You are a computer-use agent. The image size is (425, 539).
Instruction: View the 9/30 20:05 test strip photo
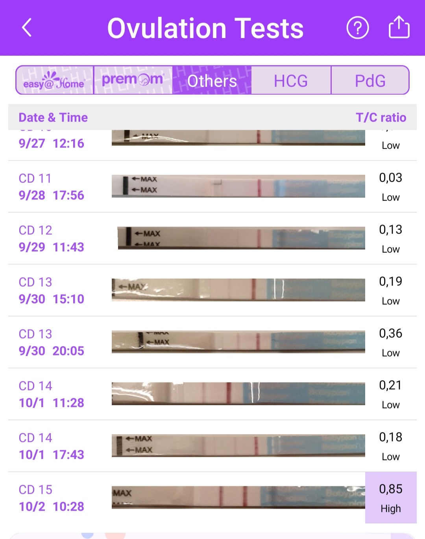(x=238, y=342)
